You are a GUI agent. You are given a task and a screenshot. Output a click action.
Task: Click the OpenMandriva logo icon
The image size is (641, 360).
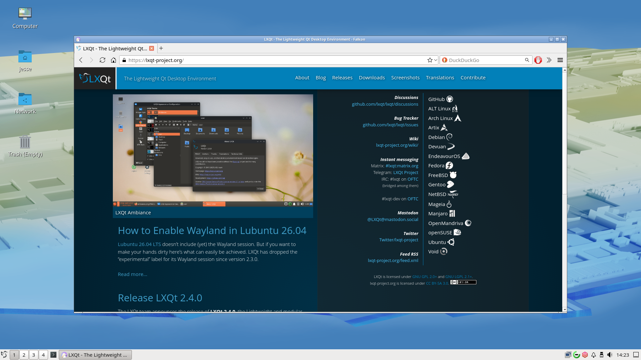pos(468,223)
